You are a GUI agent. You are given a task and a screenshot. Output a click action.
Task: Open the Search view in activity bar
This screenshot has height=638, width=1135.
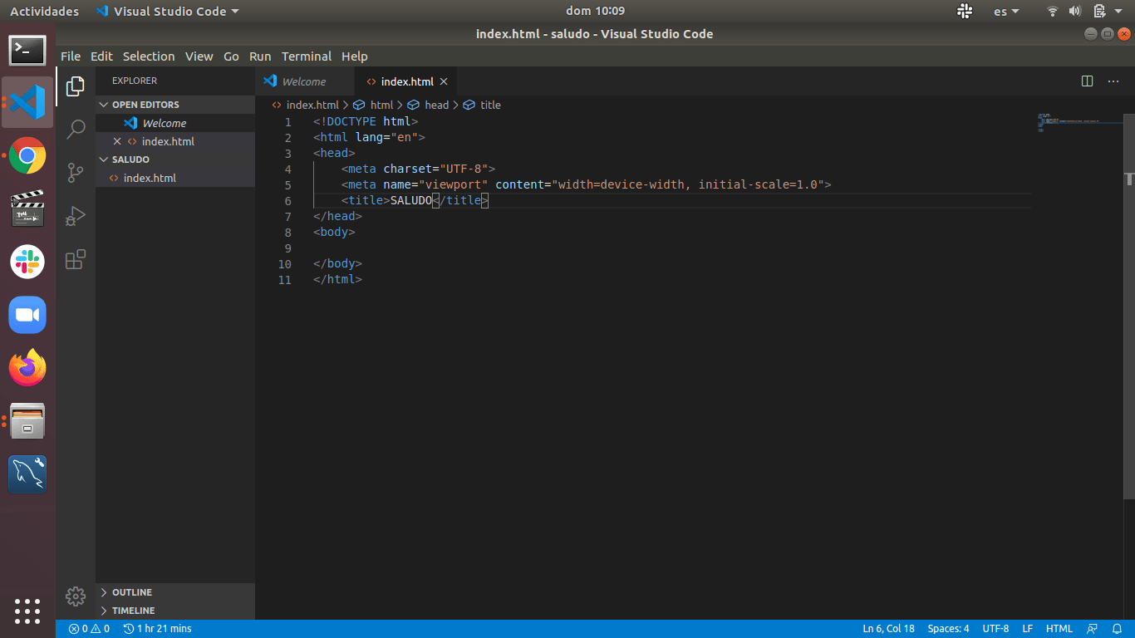[76, 129]
